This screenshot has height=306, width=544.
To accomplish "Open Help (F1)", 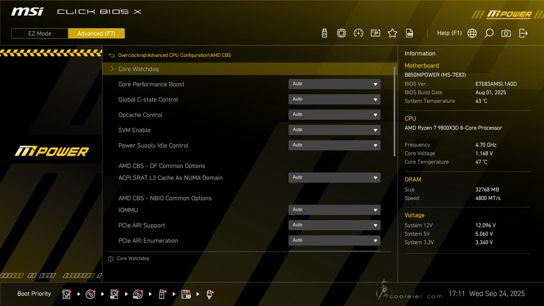I will [449, 33].
